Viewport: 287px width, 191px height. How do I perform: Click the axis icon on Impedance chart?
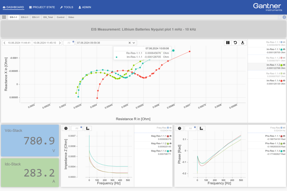point(88,128)
